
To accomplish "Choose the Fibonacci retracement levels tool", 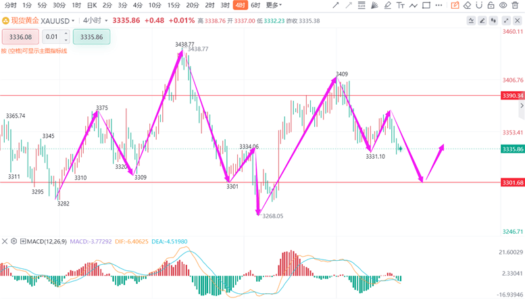I will point(361,5).
